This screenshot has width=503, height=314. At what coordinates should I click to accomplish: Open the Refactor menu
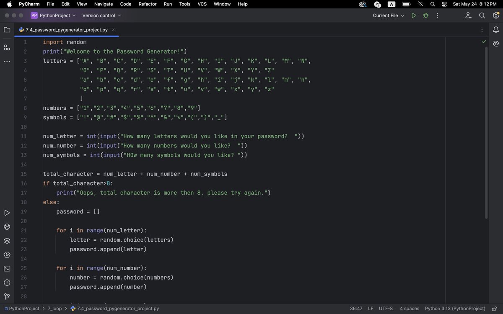[148, 4]
